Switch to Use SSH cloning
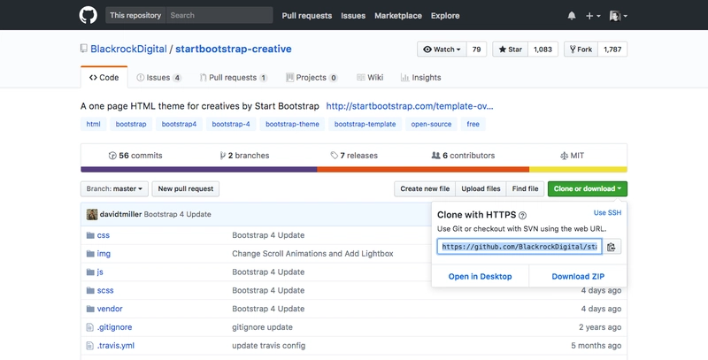This screenshot has width=708, height=360. [607, 213]
